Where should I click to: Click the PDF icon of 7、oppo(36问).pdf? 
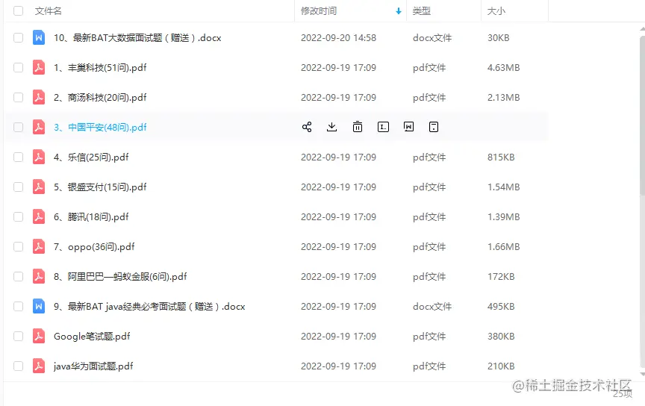point(39,247)
